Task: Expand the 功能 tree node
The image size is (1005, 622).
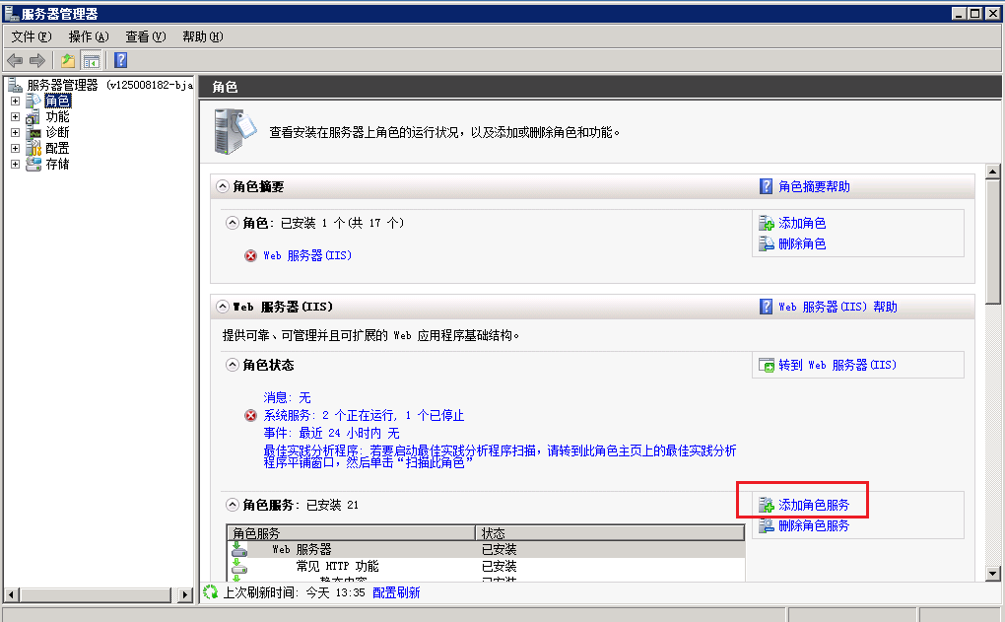Action: pyautogui.click(x=15, y=116)
